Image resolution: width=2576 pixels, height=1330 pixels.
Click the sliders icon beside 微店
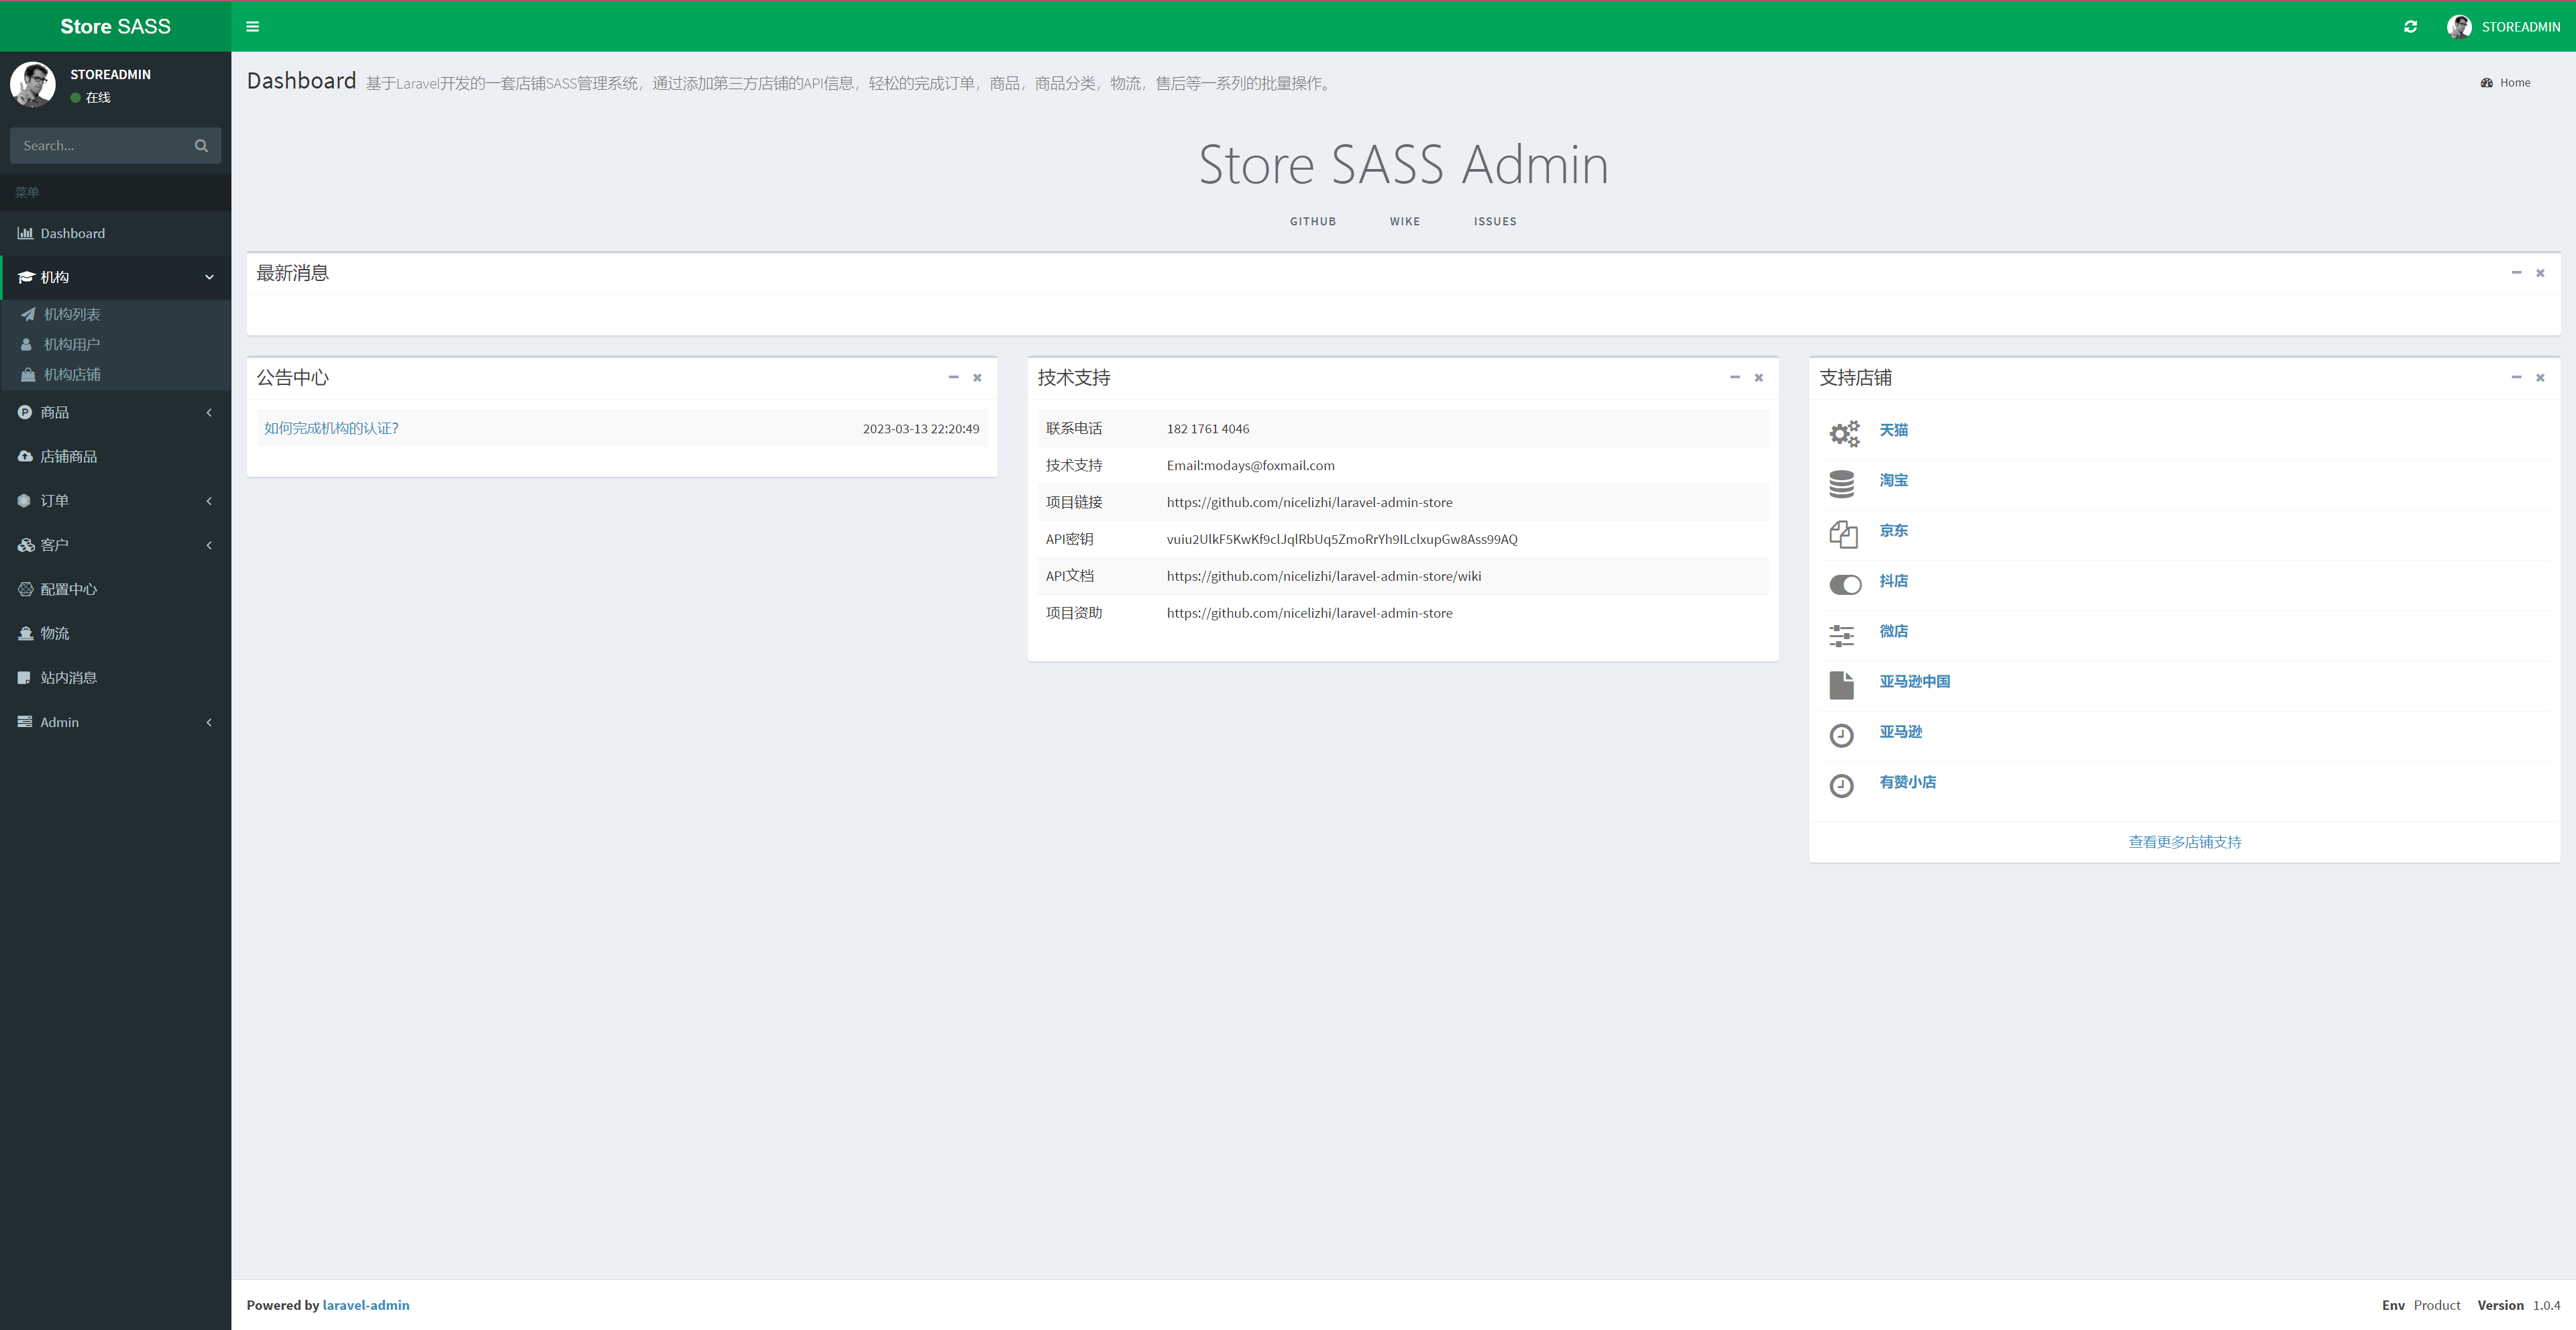coord(1841,635)
